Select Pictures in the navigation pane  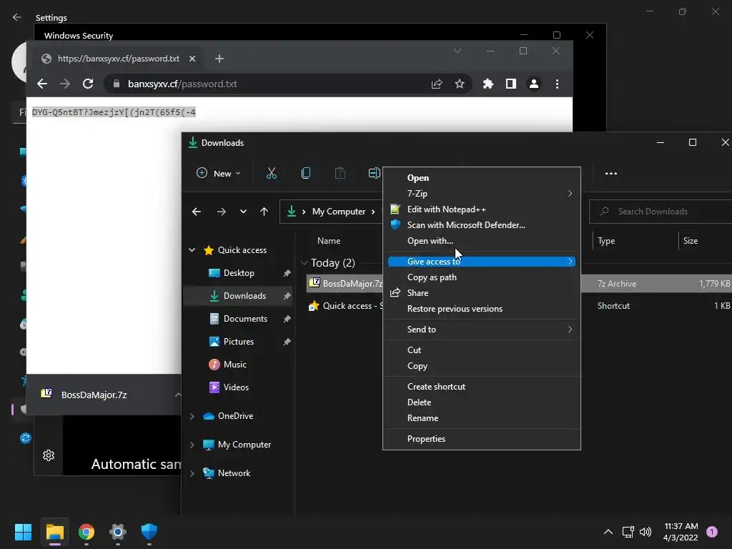239,342
